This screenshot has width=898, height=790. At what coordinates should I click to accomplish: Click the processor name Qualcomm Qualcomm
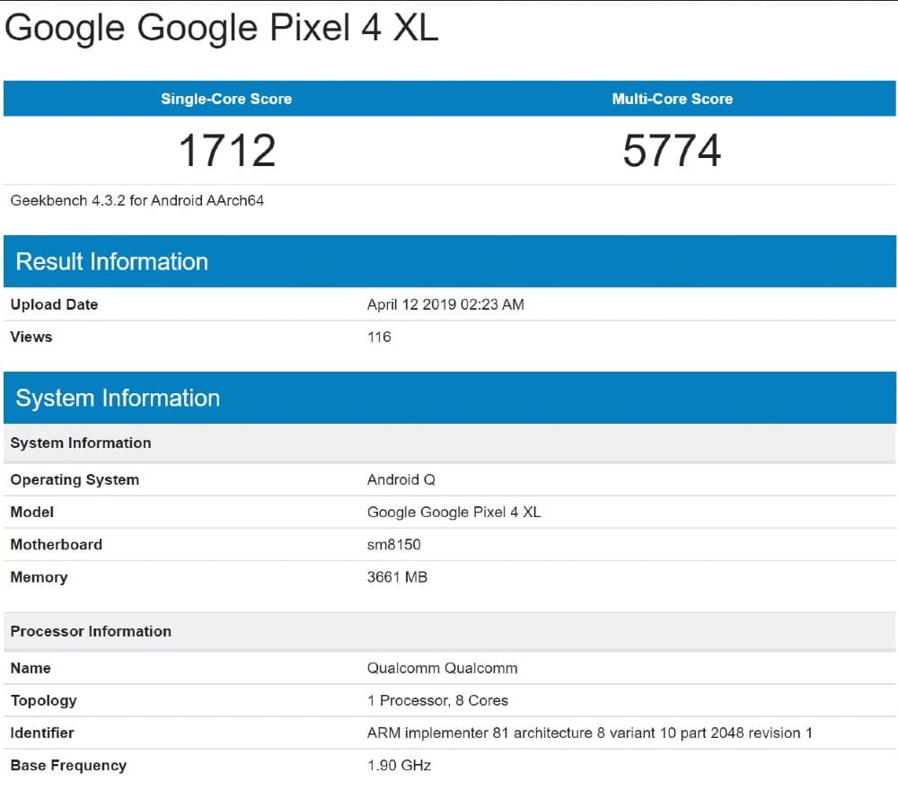click(442, 668)
